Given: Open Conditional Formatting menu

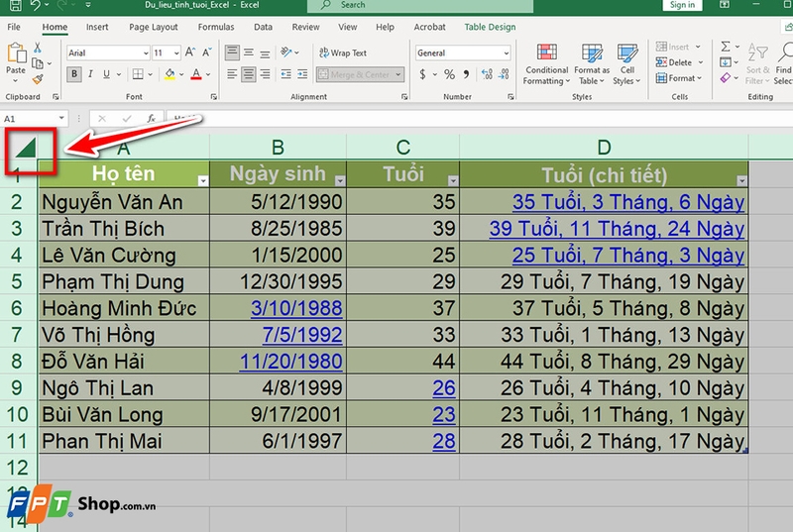Looking at the screenshot, I should click(x=546, y=64).
